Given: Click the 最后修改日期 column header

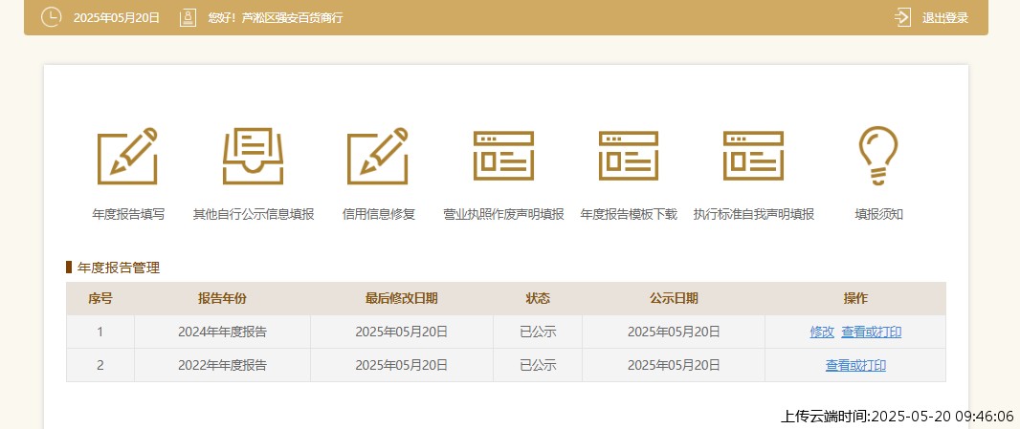Looking at the screenshot, I should click(x=401, y=298).
